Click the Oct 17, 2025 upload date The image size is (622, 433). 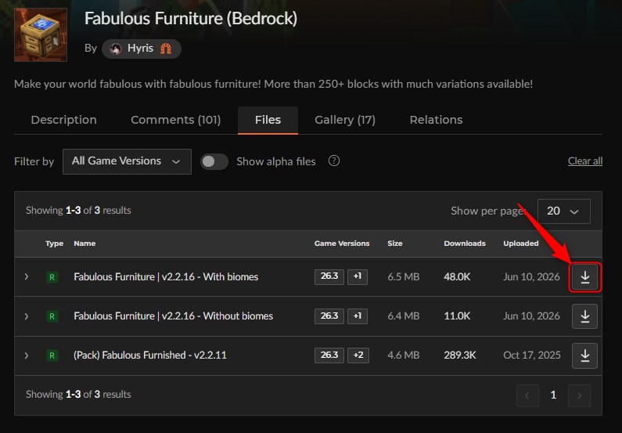pyautogui.click(x=532, y=355)
